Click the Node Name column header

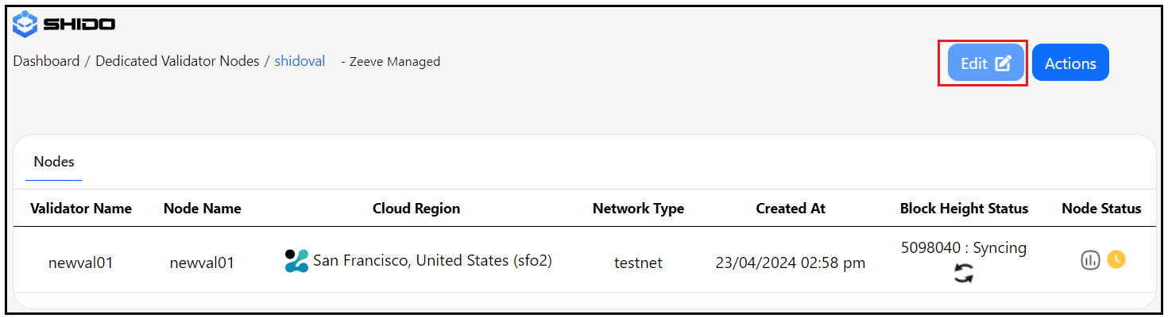(x=202, y=209)
